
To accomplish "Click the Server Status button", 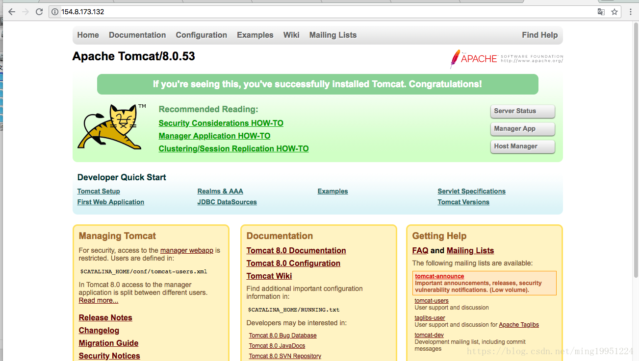I will tap(523, 111).
